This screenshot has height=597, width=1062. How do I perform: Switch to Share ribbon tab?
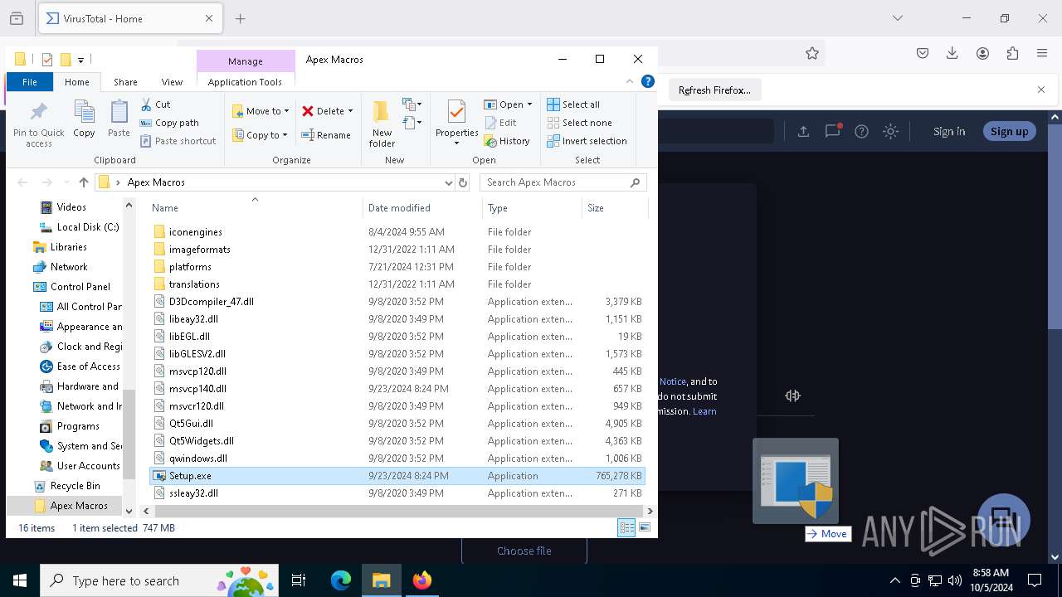125,82
